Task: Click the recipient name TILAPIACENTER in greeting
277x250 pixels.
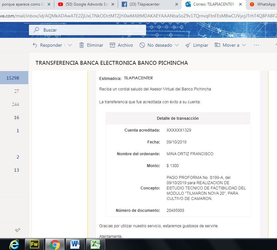Action: [138, 78]
